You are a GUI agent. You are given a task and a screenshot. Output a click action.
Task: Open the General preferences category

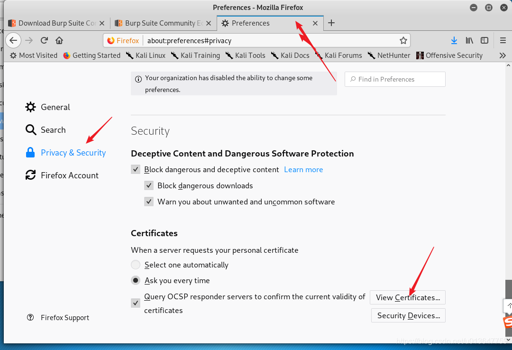(48, 107)
